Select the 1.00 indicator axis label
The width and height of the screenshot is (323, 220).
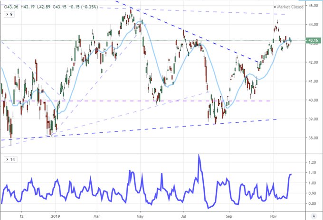[312, 183]
